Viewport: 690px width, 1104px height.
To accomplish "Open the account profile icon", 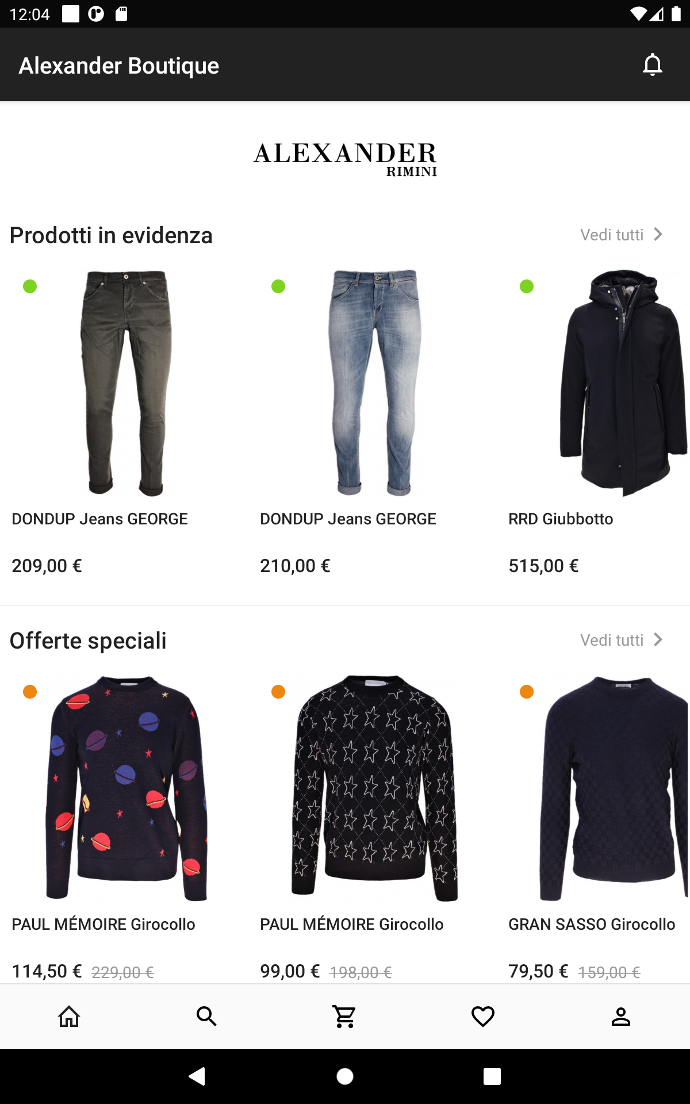I will coord(621,1016).
